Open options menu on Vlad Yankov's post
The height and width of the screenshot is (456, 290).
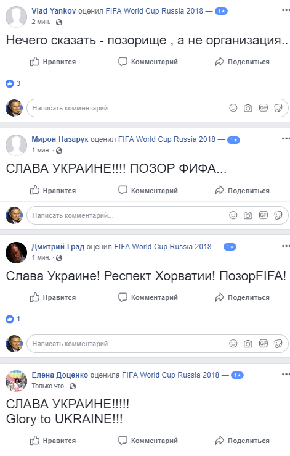pyautogui.click(x=286, y=10)
